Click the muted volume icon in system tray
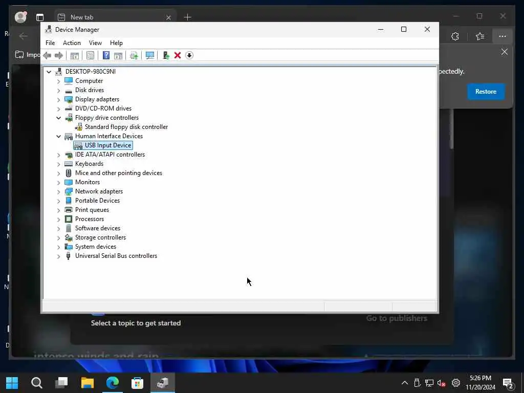 (x=442, y=383)
